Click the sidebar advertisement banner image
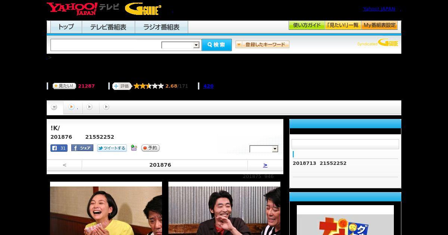 click(345, 220)
